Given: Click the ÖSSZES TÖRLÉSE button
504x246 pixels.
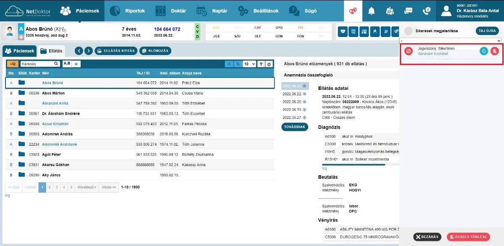Looking at the screenshot, I should click(x=468, y=237).
